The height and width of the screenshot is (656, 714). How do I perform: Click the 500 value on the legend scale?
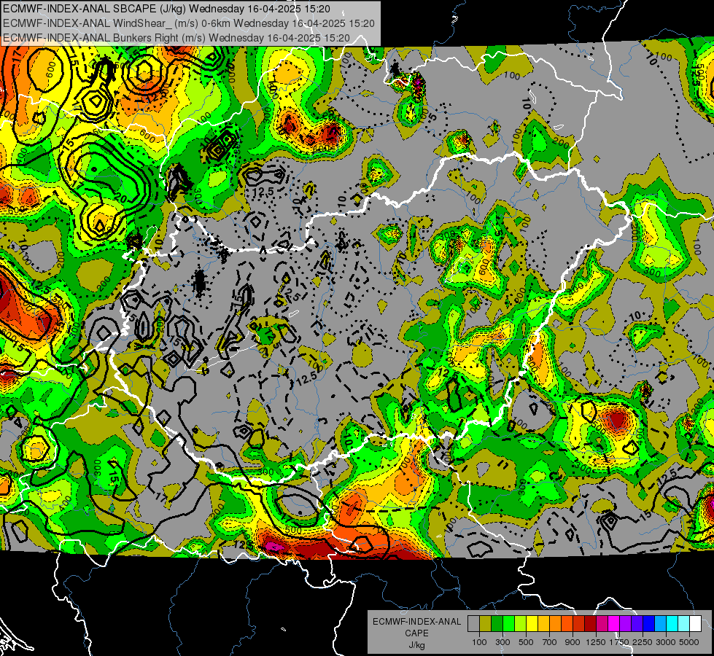click(x=526, y=642)
